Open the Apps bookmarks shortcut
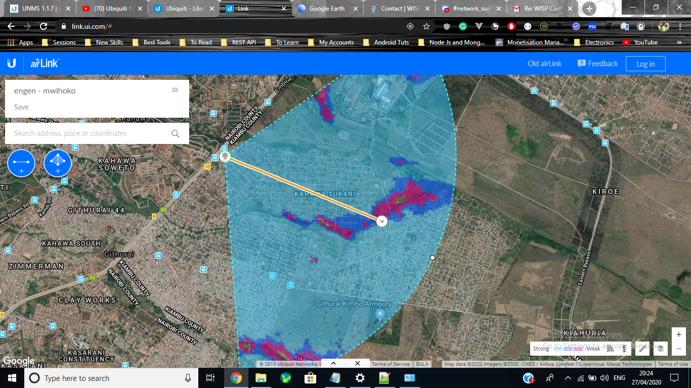The image size is (691, 388). tap(20, 42)
